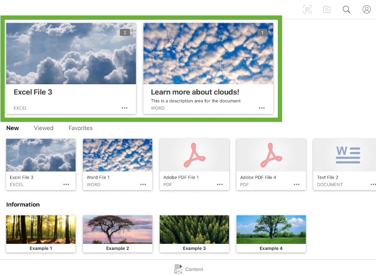The height and width of the screenshot is (276, 376).
Task: Click the 'Adobe PDF File 1' file name
Action: point(181,177)
